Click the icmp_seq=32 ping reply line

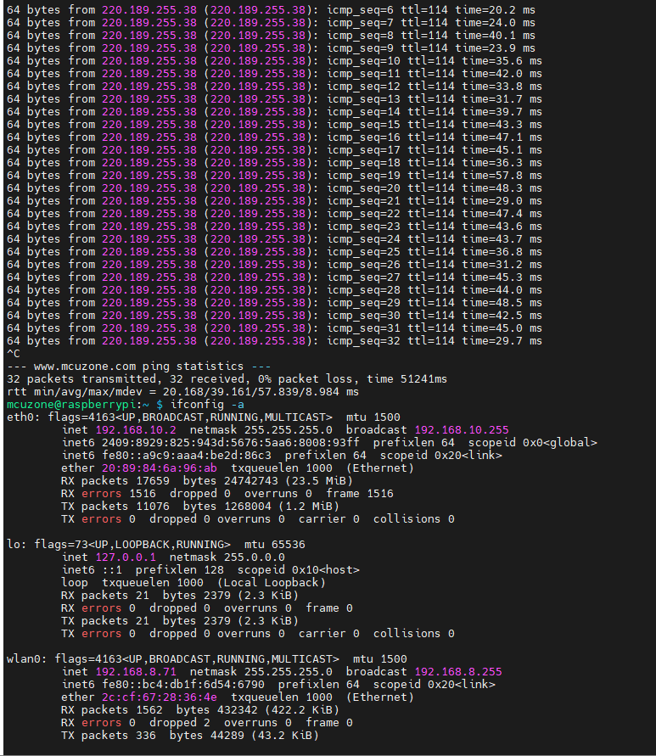[x=272, y=341]
